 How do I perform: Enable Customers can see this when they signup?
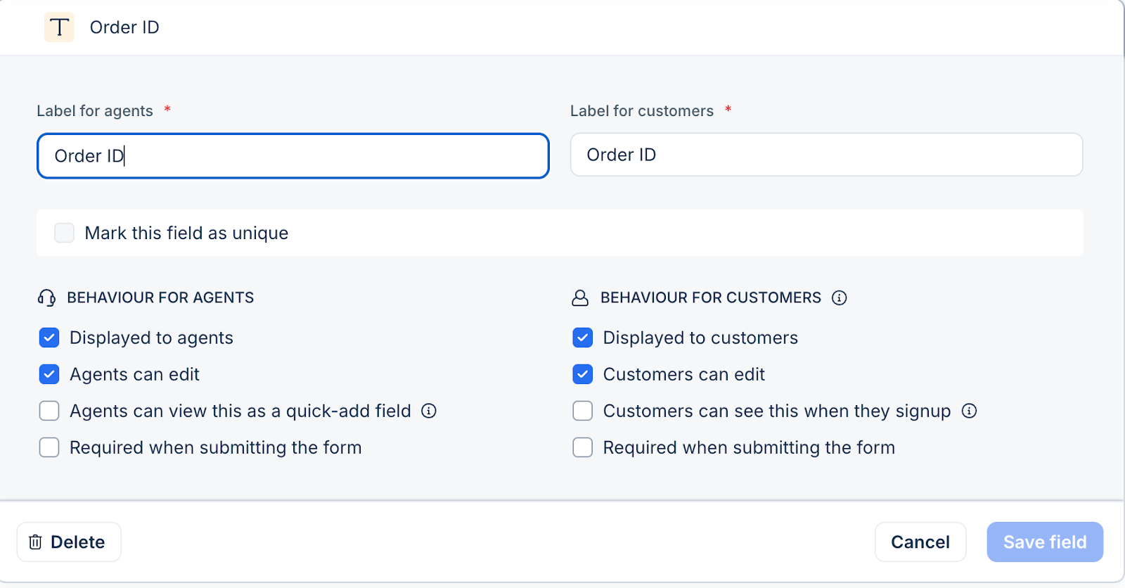pyautogui.click(x=583, y=411)
